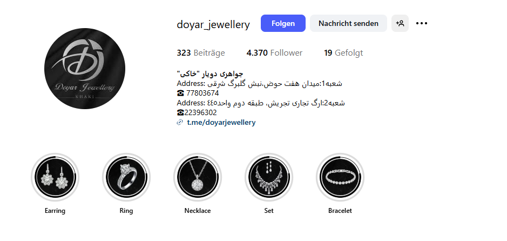
Task: Click the phone number 77803674
Action: coord(202,93)
